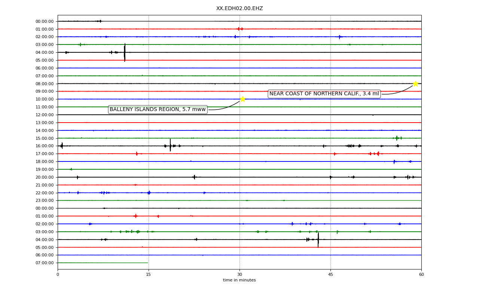The height and width of the screenshot is (299, 479).
Task: Click the 15 tick on the time axis
Action: 149,275
